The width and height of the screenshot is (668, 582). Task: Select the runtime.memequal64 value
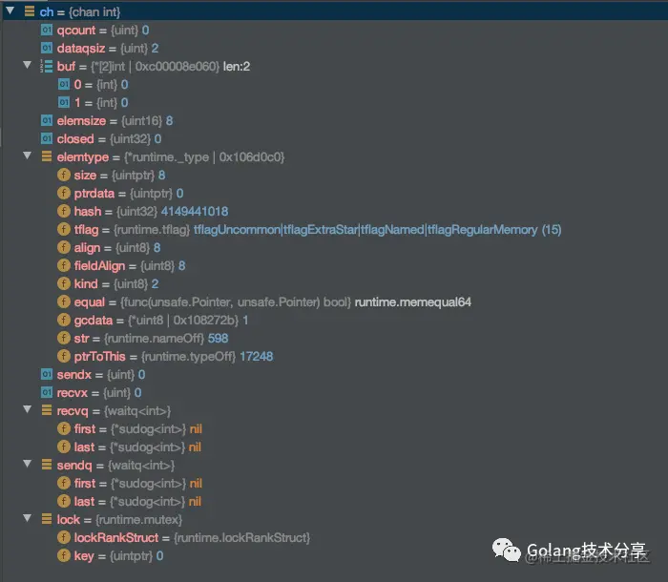click(x=413, y=302)
